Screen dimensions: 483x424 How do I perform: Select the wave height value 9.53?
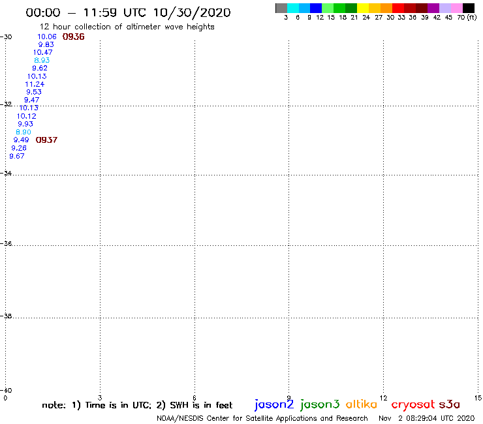(33, 92)
